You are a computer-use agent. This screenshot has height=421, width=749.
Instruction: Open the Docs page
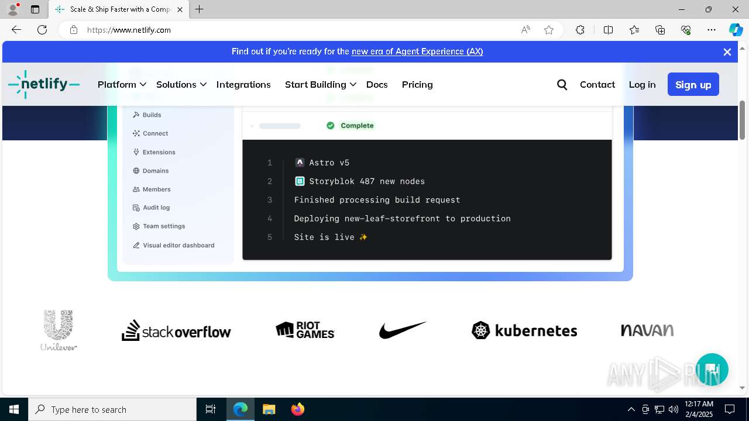[x=377, y=85]
